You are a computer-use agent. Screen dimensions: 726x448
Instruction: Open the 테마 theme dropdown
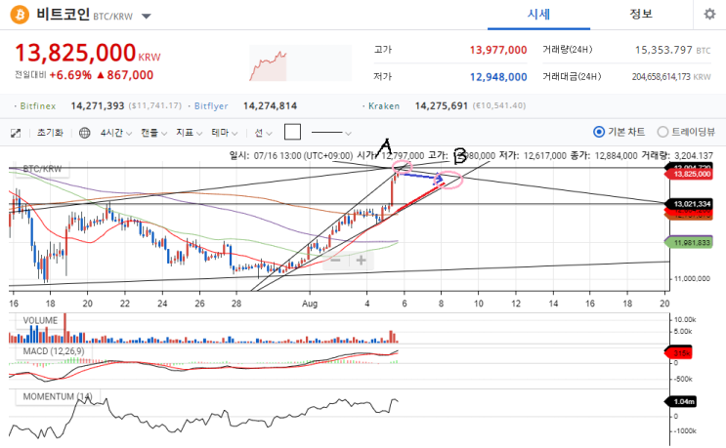(225, 133)
